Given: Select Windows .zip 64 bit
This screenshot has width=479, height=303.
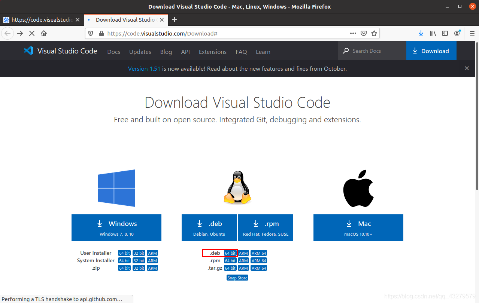Looking at the screenshot, I should click(x=124, y=268).
